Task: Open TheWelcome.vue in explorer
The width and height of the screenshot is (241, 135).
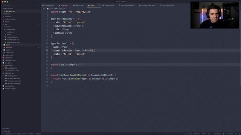Action: point(13,40)
